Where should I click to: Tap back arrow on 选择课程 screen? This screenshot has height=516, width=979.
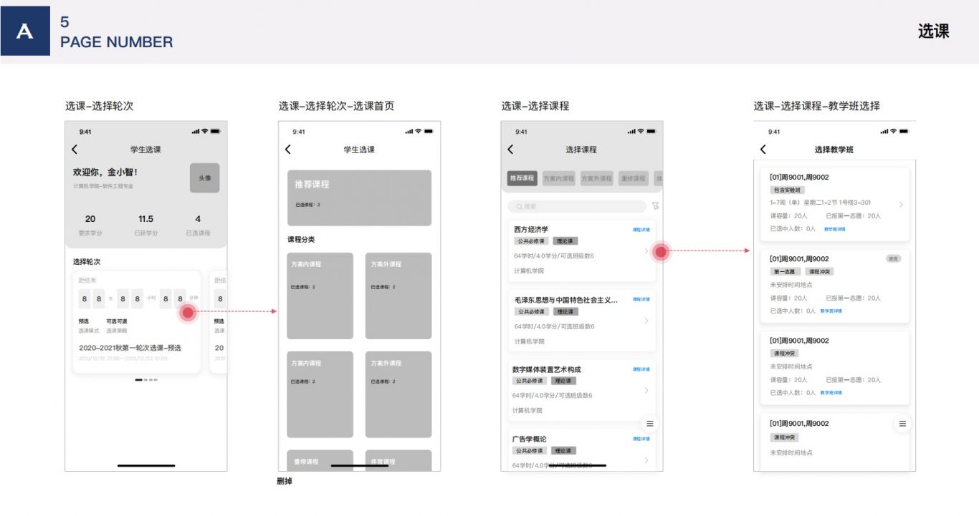tap(510, 150)
